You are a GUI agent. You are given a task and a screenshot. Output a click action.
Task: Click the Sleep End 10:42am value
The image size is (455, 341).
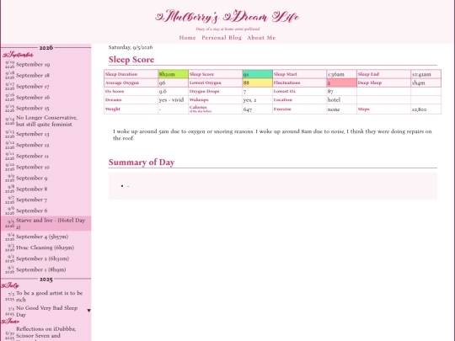[426, 74]
